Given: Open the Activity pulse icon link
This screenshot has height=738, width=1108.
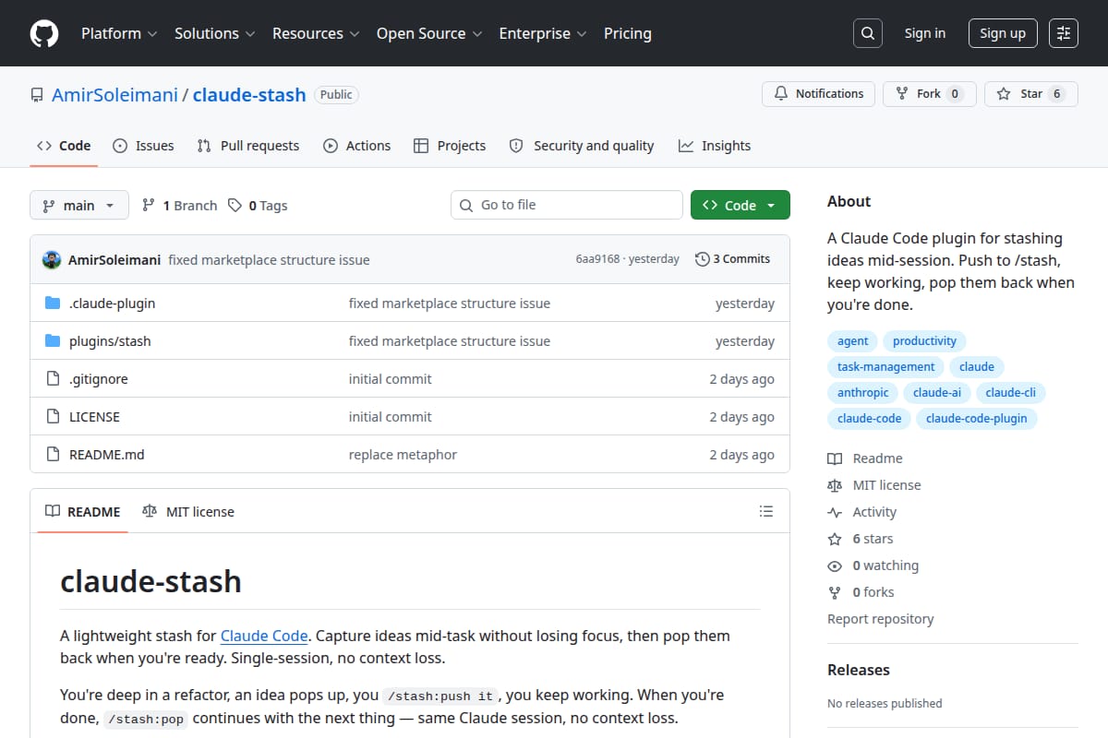Looking at the screenshot, I should click(835, 512).
